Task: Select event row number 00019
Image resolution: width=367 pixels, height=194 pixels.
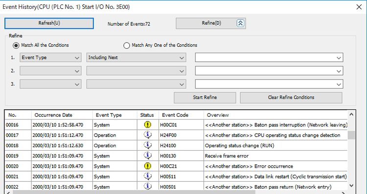Action: 12,156
